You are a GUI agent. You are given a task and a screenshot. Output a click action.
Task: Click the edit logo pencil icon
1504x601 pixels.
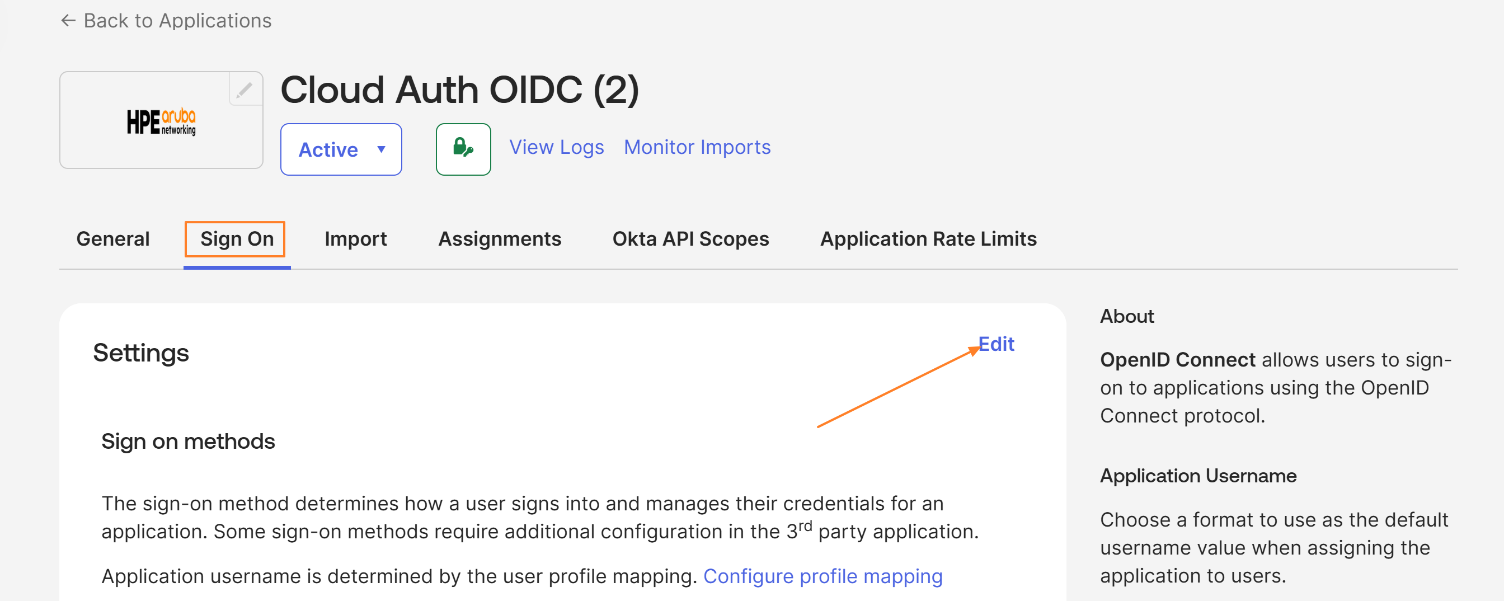pyautogui.click(x=245, y=90)
